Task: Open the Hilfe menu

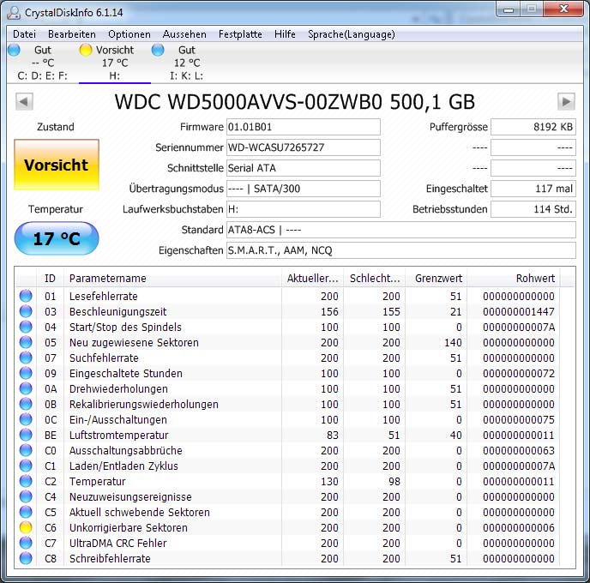Action: tap(285, 34)
